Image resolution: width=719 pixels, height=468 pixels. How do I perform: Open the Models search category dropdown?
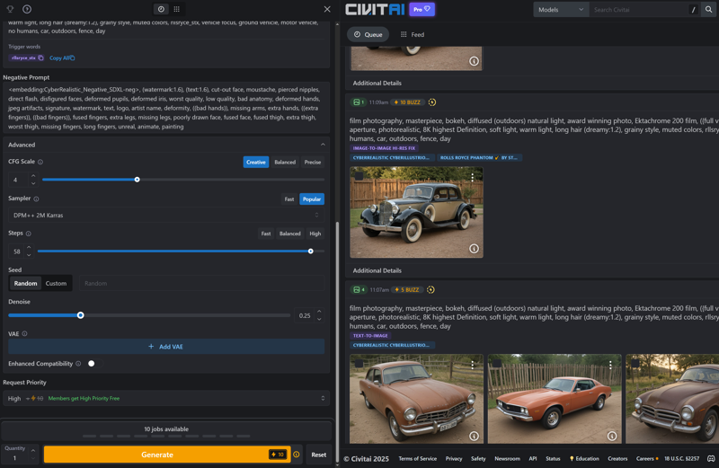click(x=561, y=10)
